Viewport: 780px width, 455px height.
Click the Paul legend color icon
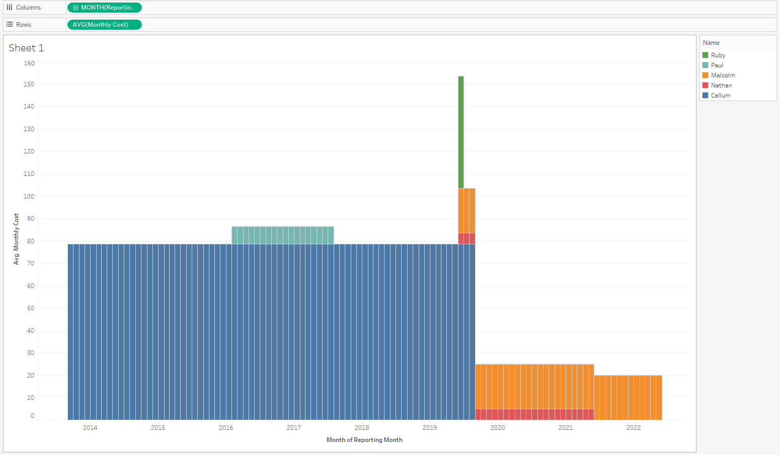point(705,65)
